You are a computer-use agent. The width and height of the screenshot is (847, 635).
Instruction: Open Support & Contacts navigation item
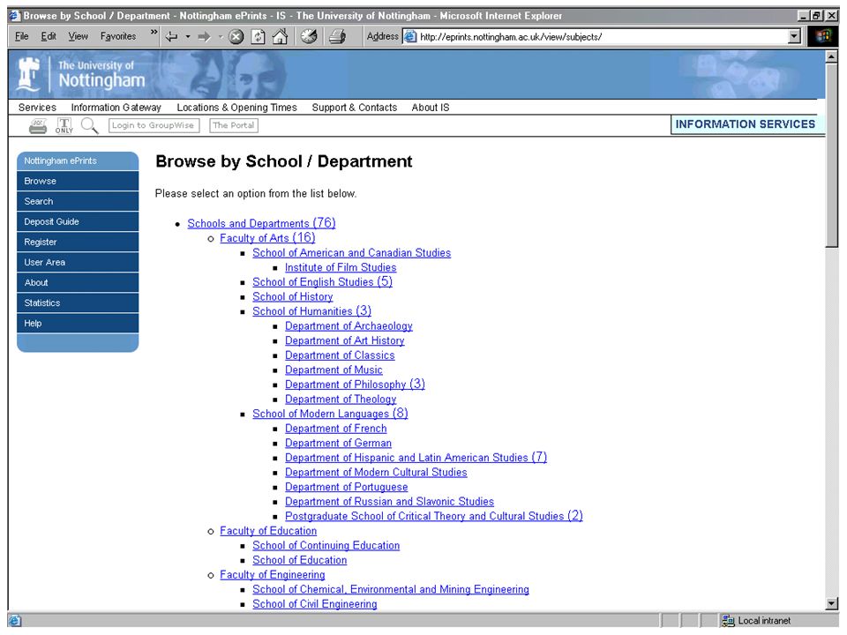355,108
